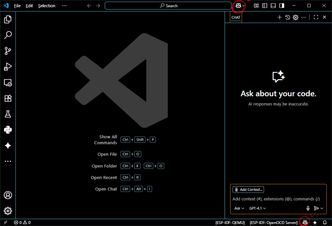The image size is (332, 226).
Task: Select the CHAT tab
Action: point(236,17)
